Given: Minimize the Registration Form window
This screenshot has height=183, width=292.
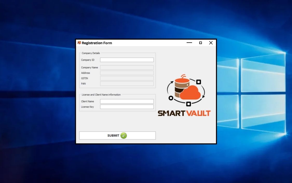Looking at the screenshot, I should pyautogui.click(x=189, y=43).
